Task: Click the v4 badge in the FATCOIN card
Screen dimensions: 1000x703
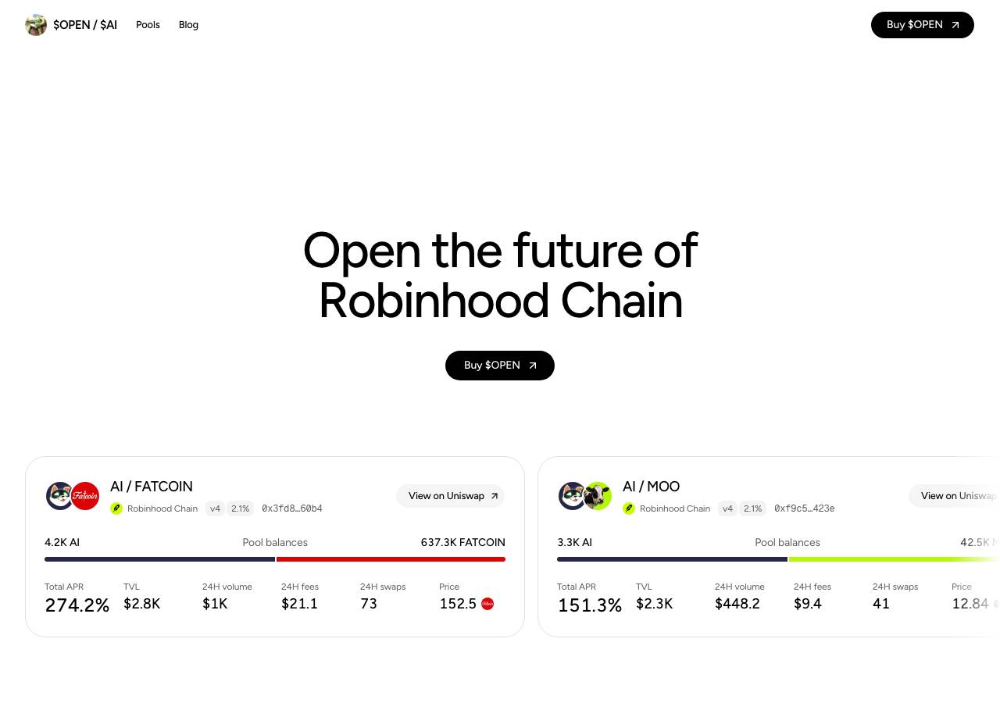Action: pos(215,509)
